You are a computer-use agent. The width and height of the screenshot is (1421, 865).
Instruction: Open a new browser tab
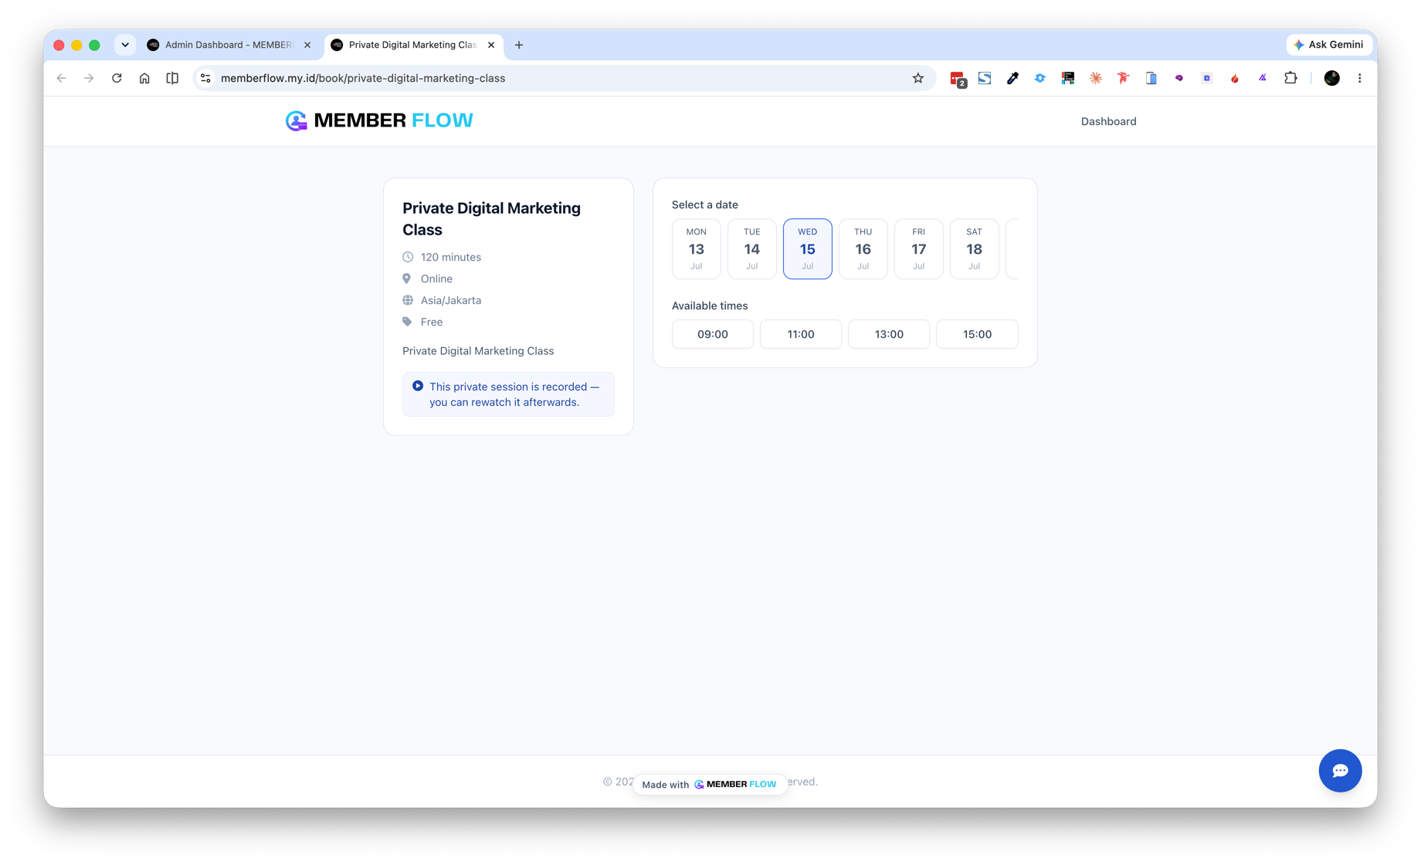519,45
